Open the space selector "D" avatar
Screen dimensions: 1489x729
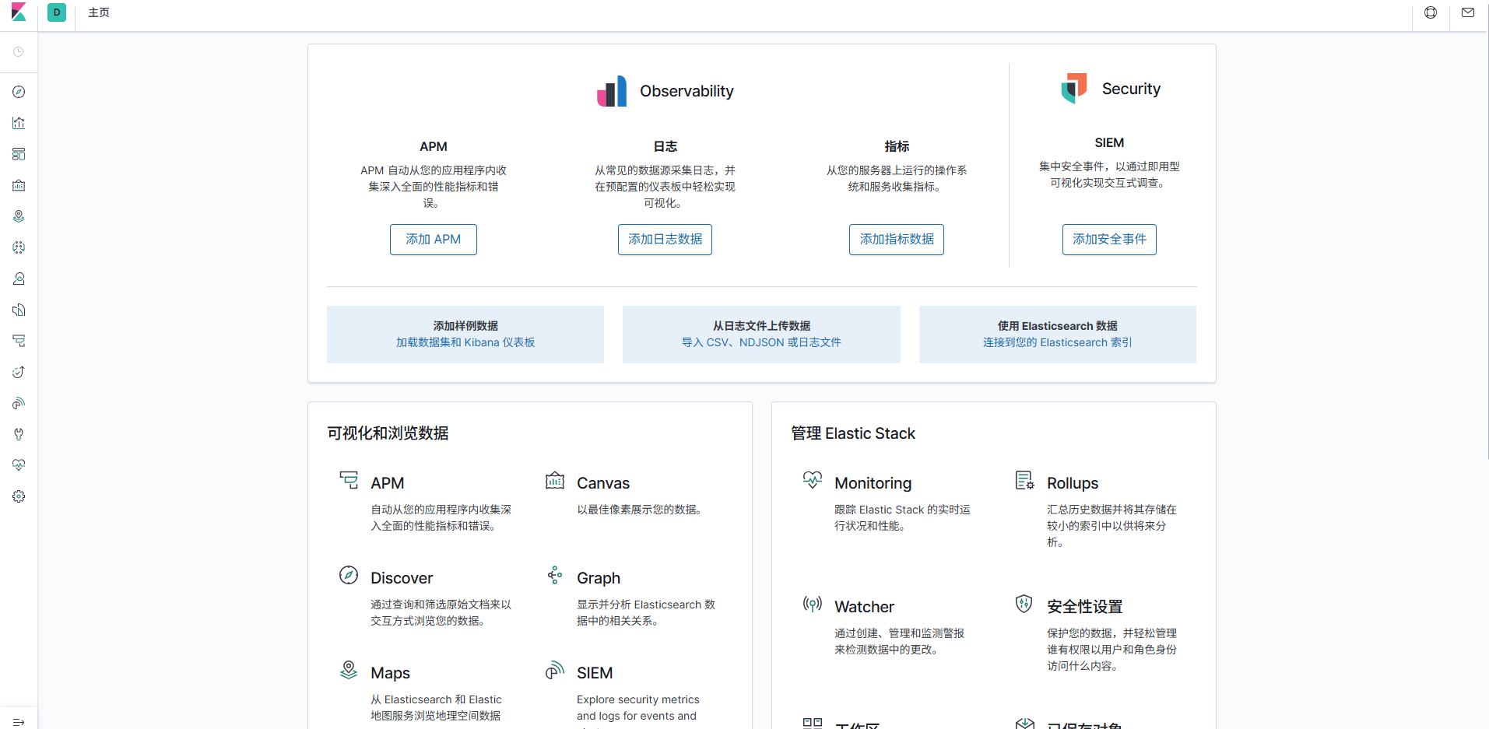(57, 12)
